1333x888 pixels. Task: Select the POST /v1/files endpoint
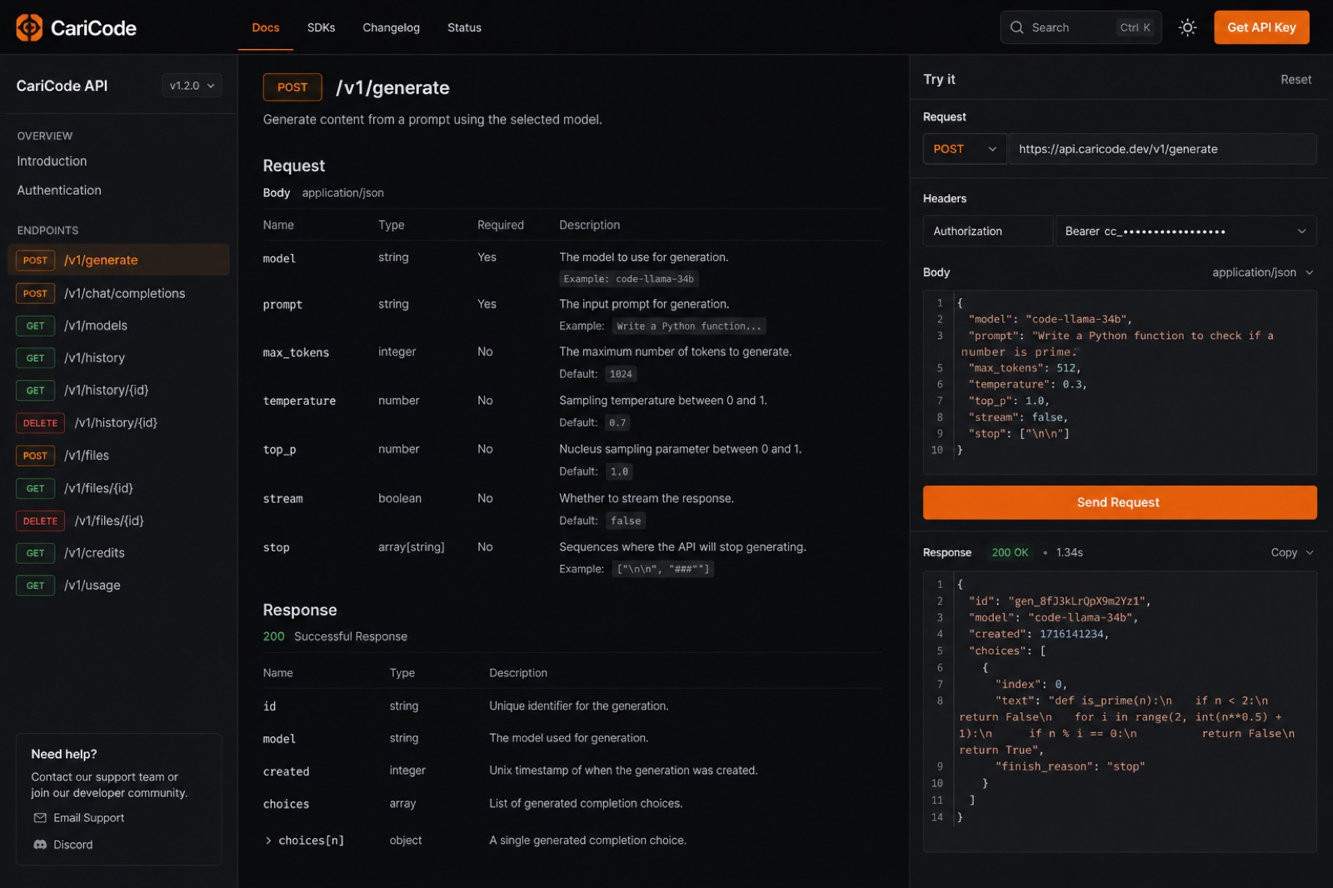pos(118,456)
